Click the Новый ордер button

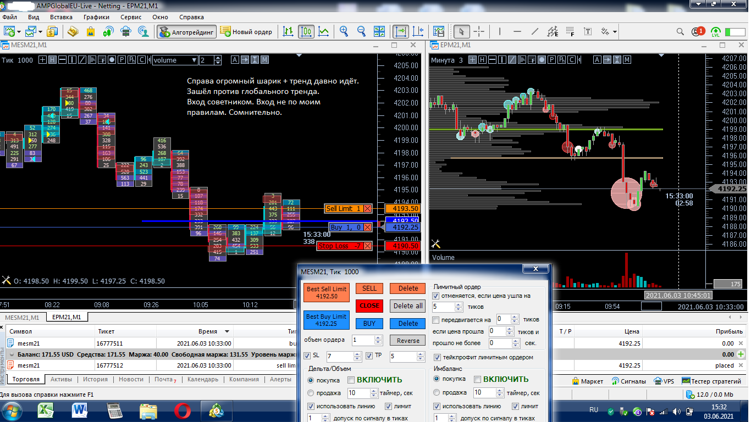tap(246, 31)
